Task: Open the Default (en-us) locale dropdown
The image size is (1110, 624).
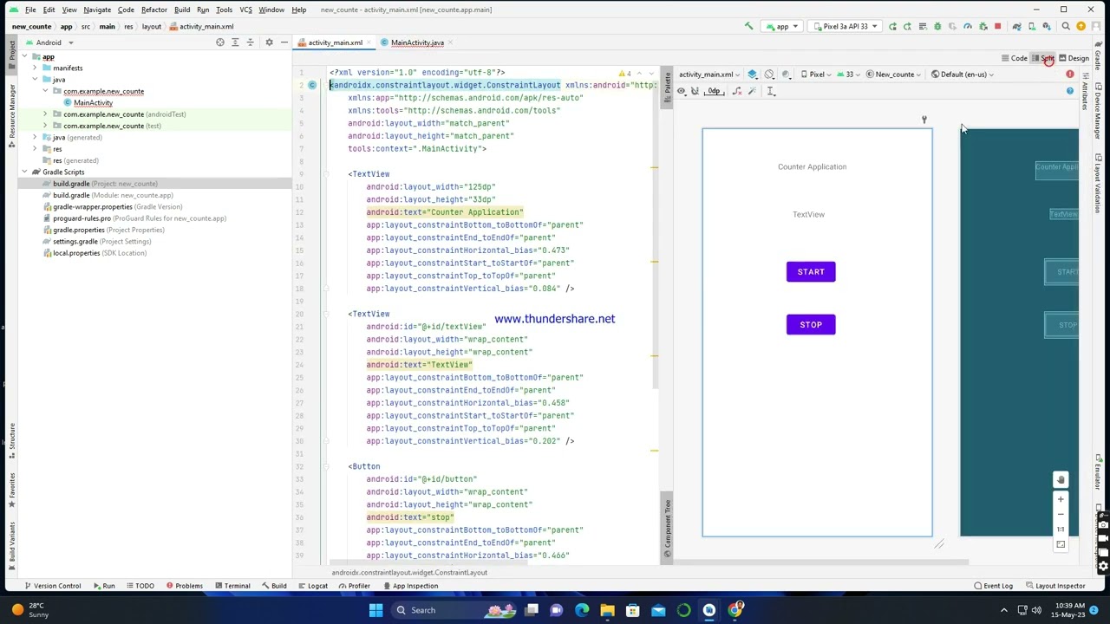Action: 963,75
